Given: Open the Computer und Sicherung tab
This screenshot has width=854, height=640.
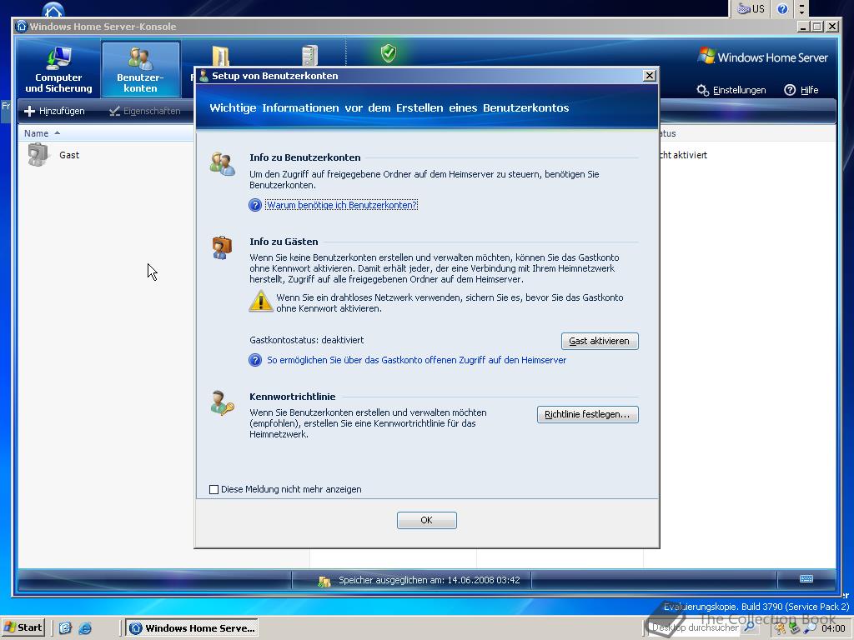Looking at the screenshot, I should coord(59,70).
